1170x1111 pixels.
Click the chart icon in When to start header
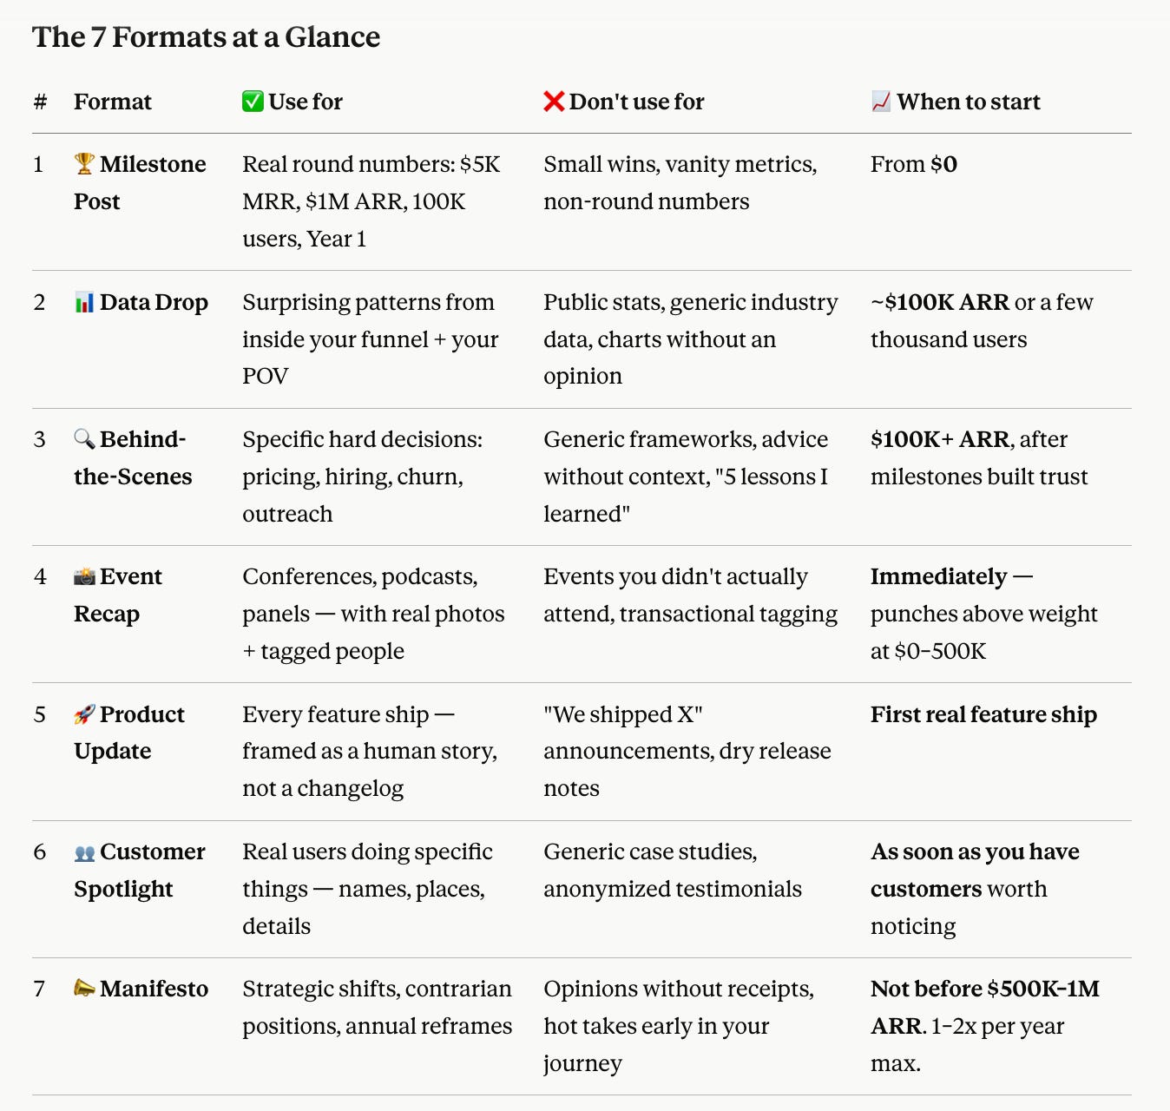tap(881, 102)
